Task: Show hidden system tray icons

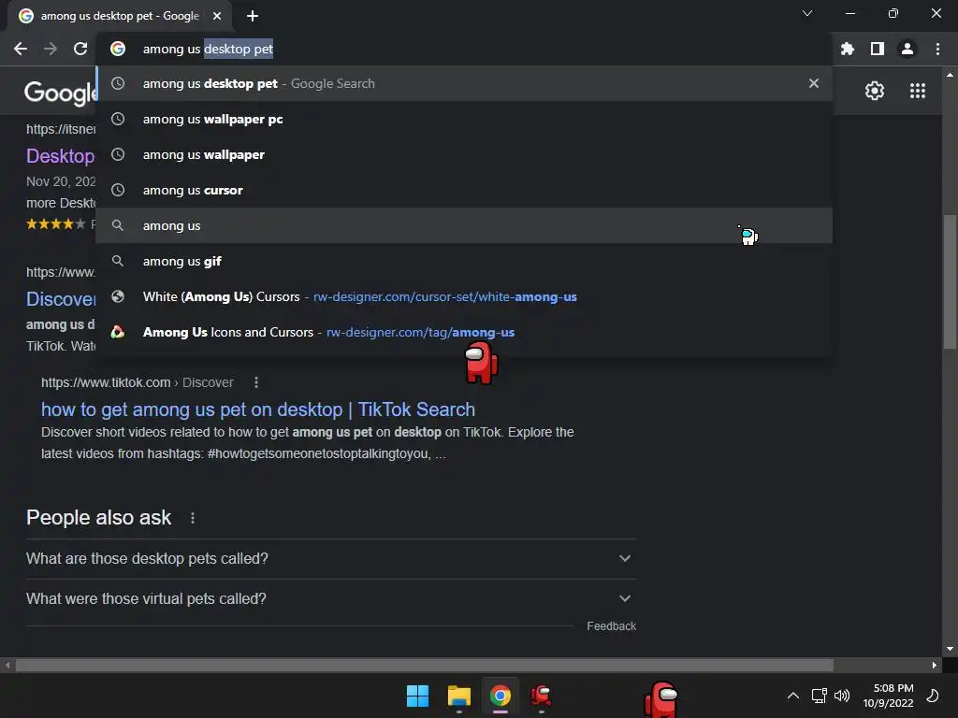Action: [x=793, y=696]
